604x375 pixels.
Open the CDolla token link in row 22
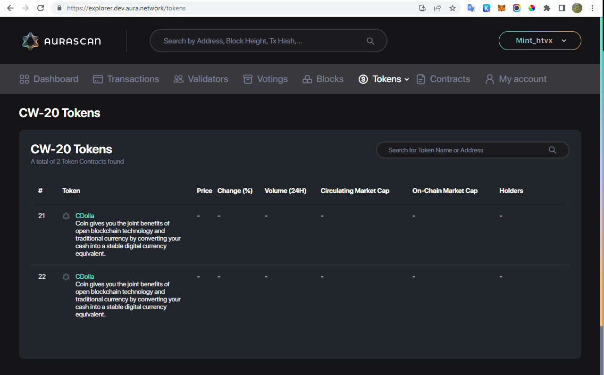click(84, 277)
